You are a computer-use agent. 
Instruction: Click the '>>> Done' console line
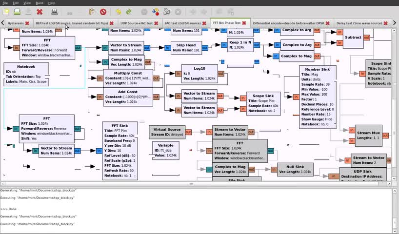pos(8,209)
